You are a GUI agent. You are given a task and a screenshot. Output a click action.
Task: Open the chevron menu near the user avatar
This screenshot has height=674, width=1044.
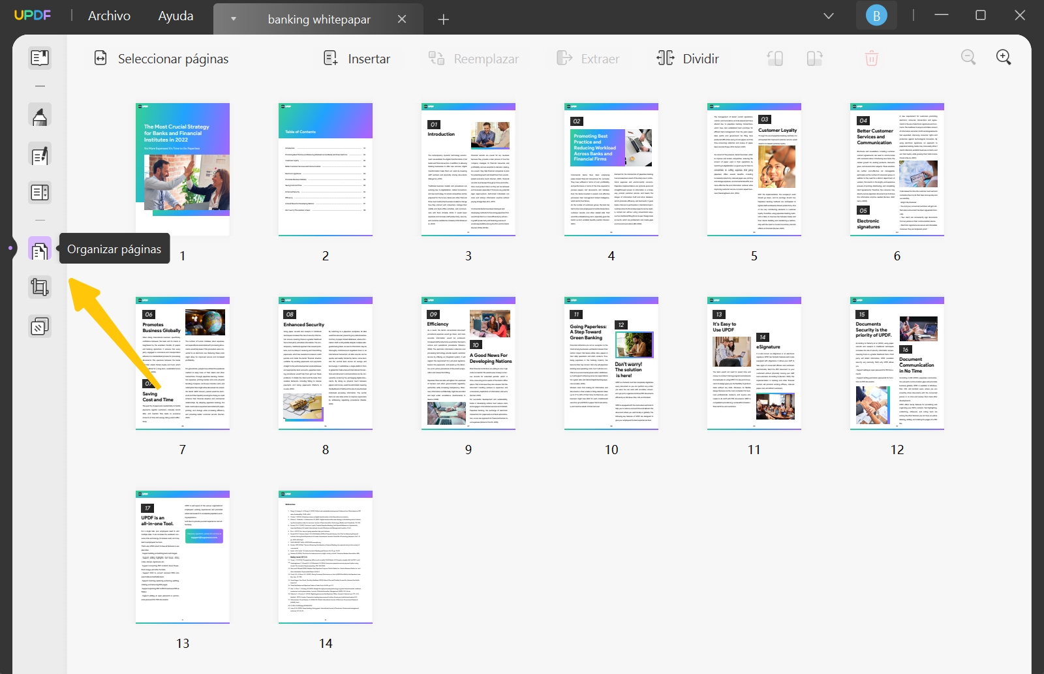(828, 15)
